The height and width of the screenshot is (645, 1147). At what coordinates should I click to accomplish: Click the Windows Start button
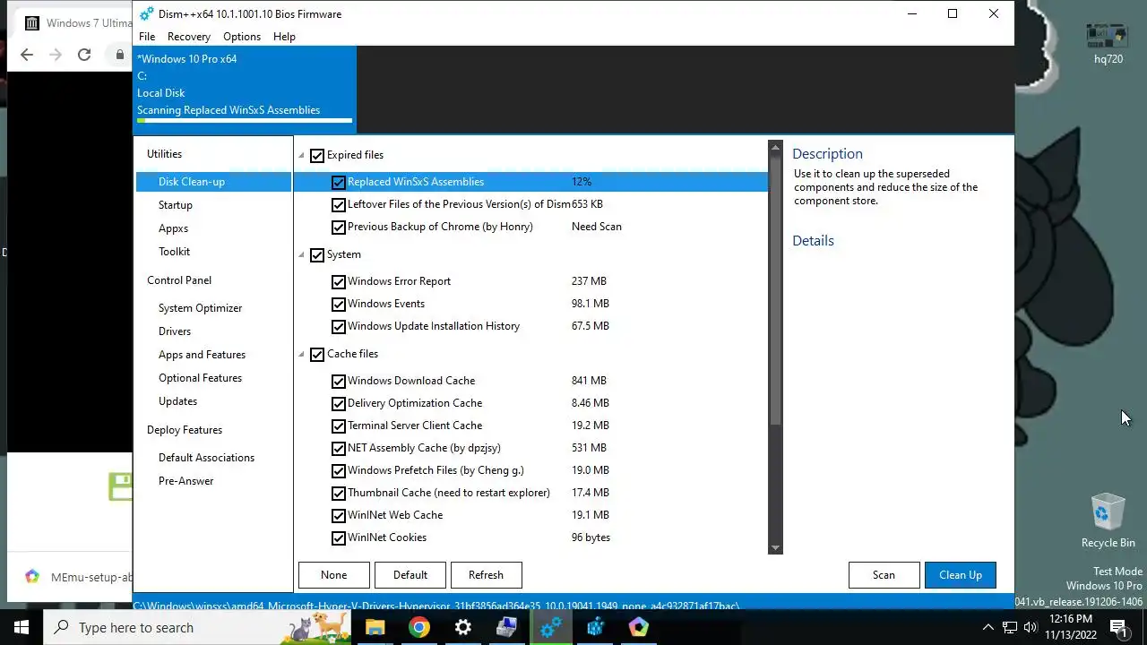point(22,627)
